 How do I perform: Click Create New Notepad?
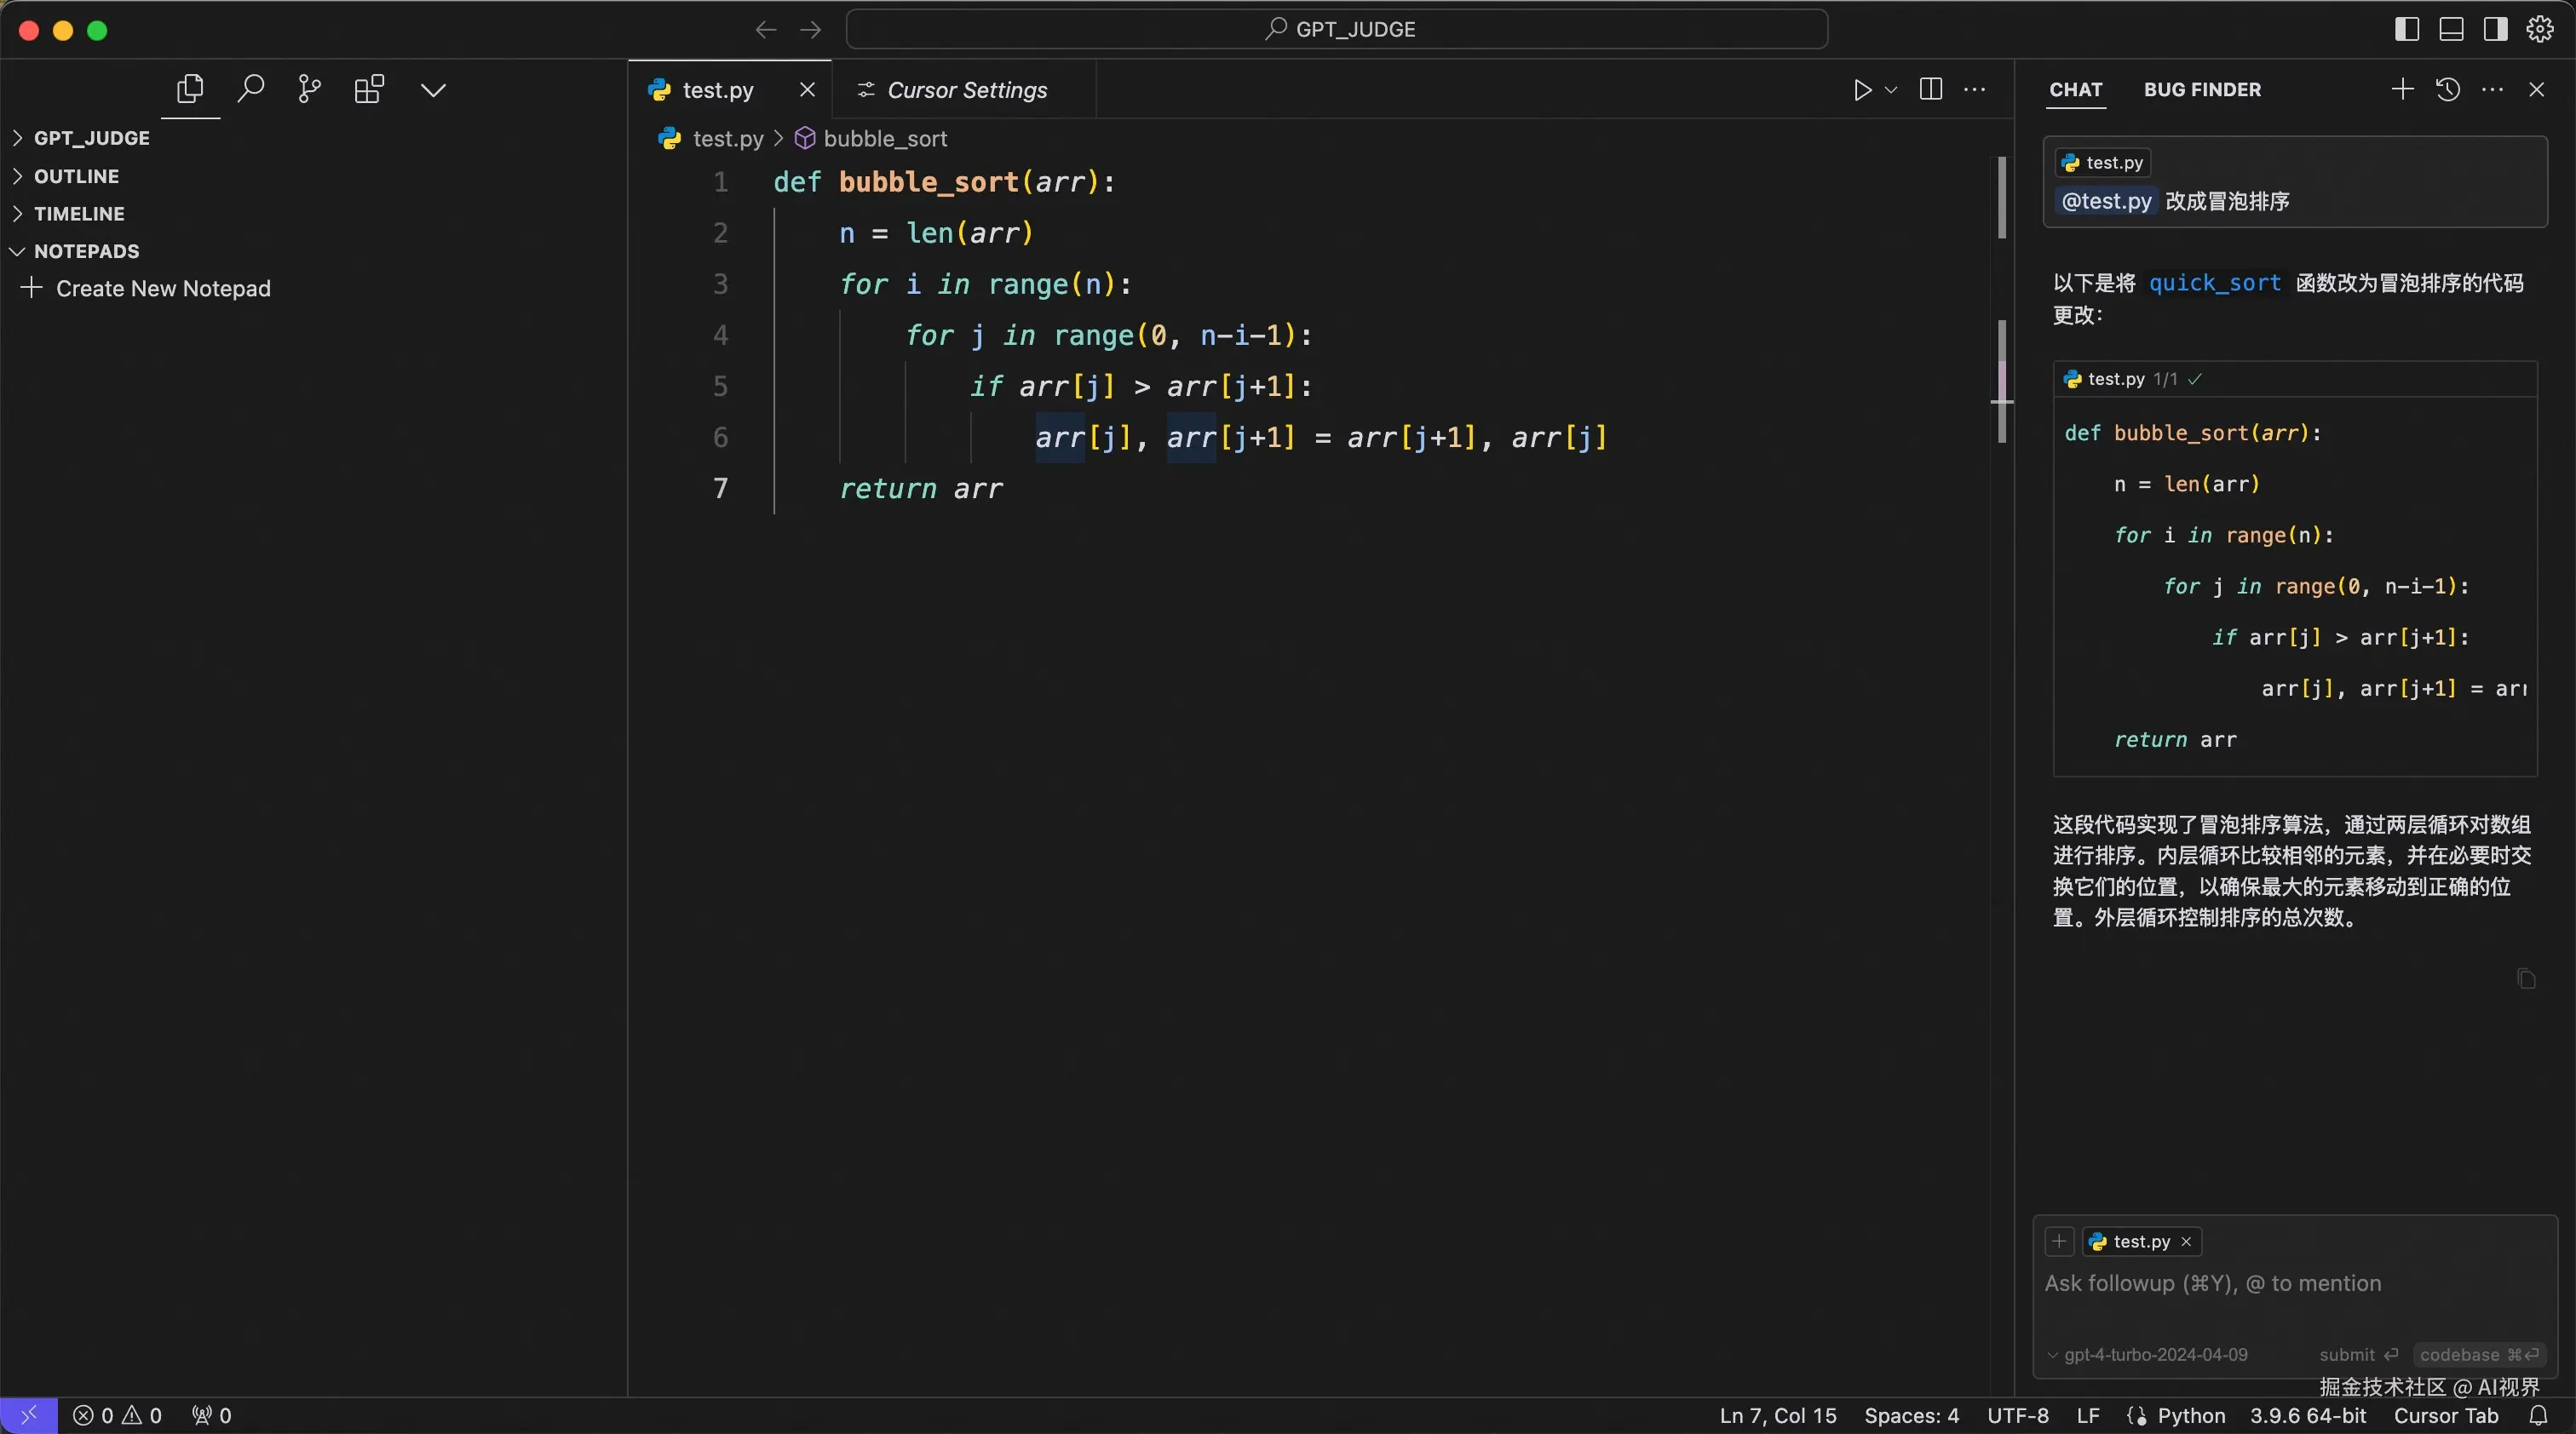click(x=162, y=288)
